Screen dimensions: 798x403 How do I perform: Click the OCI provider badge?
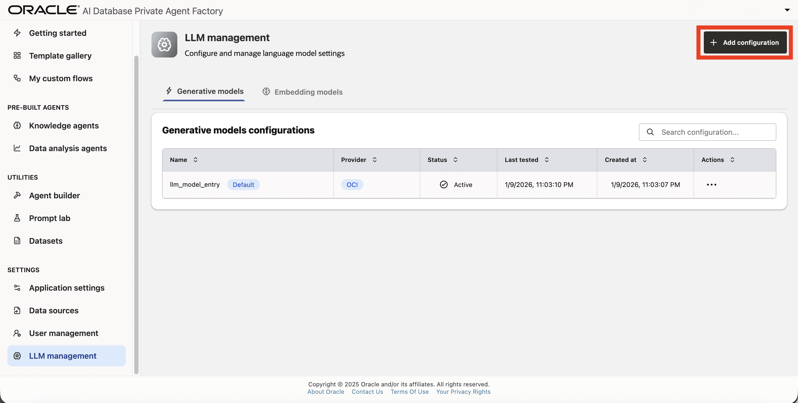coord(352,184)
